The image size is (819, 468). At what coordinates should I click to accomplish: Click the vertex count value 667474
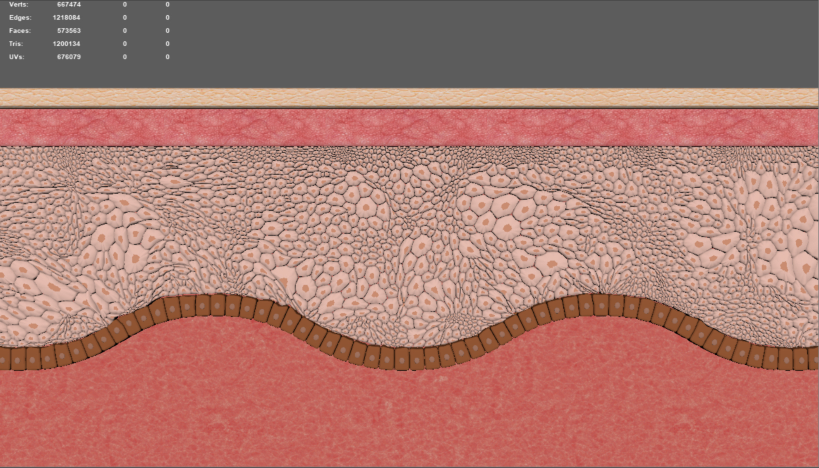click(69, 5)
